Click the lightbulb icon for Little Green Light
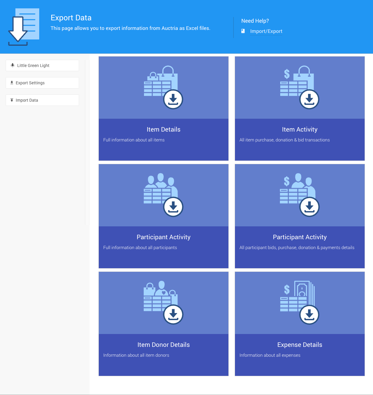Screen dimensions: 373x395 coord(13,65)
